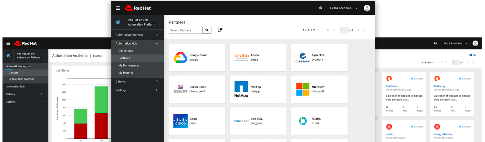Open the Cisco partner logo
The image size is (485, 142).
pos(180,121)
